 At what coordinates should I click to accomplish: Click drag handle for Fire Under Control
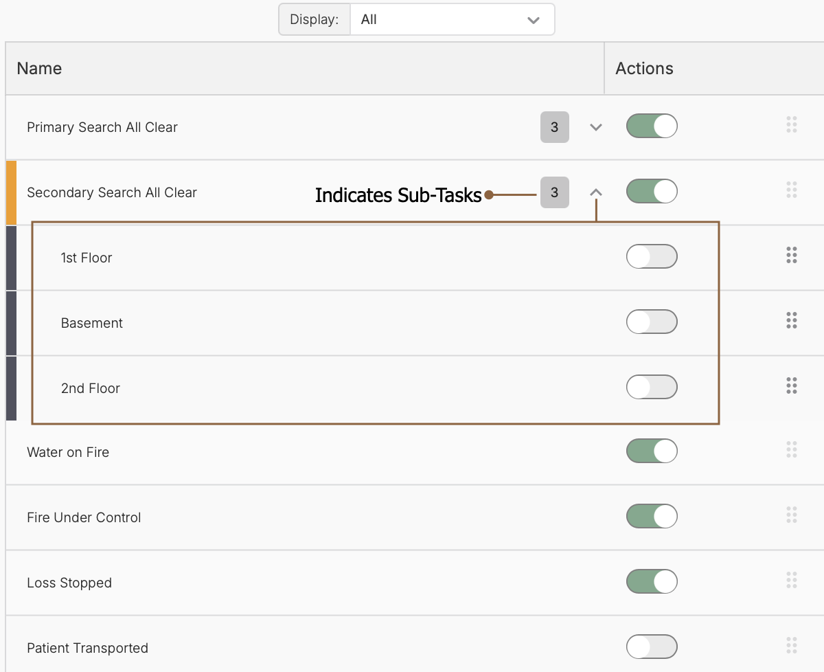tap(791, 515)
